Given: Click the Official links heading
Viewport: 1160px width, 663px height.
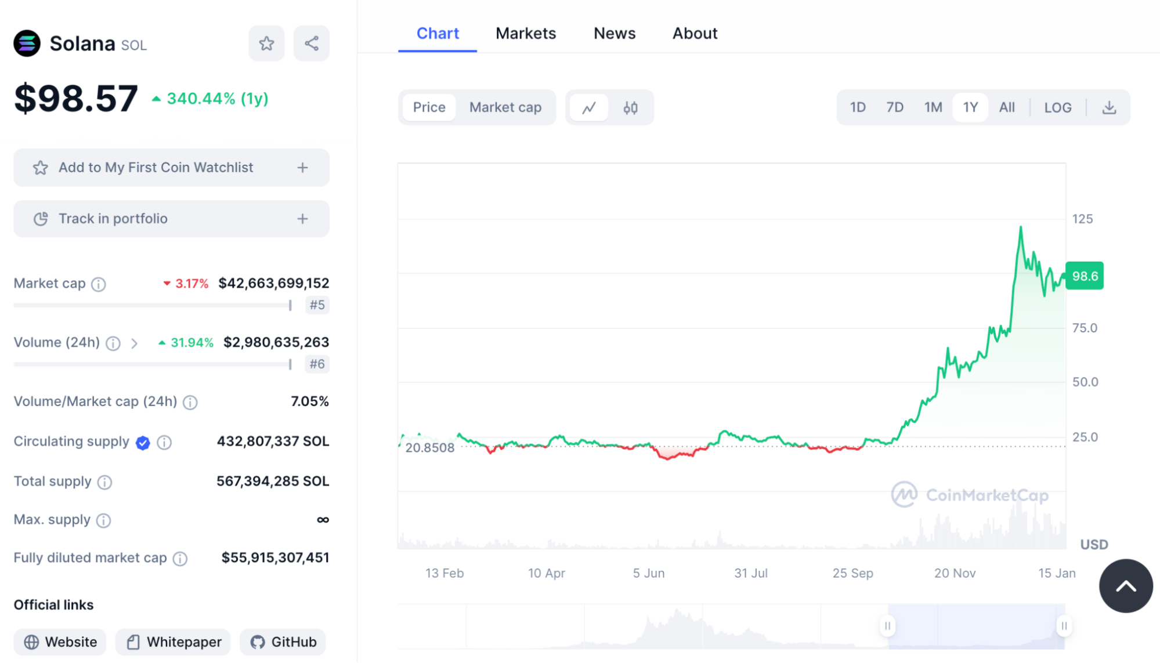Looking at the screenshot, I should [53, 605].
